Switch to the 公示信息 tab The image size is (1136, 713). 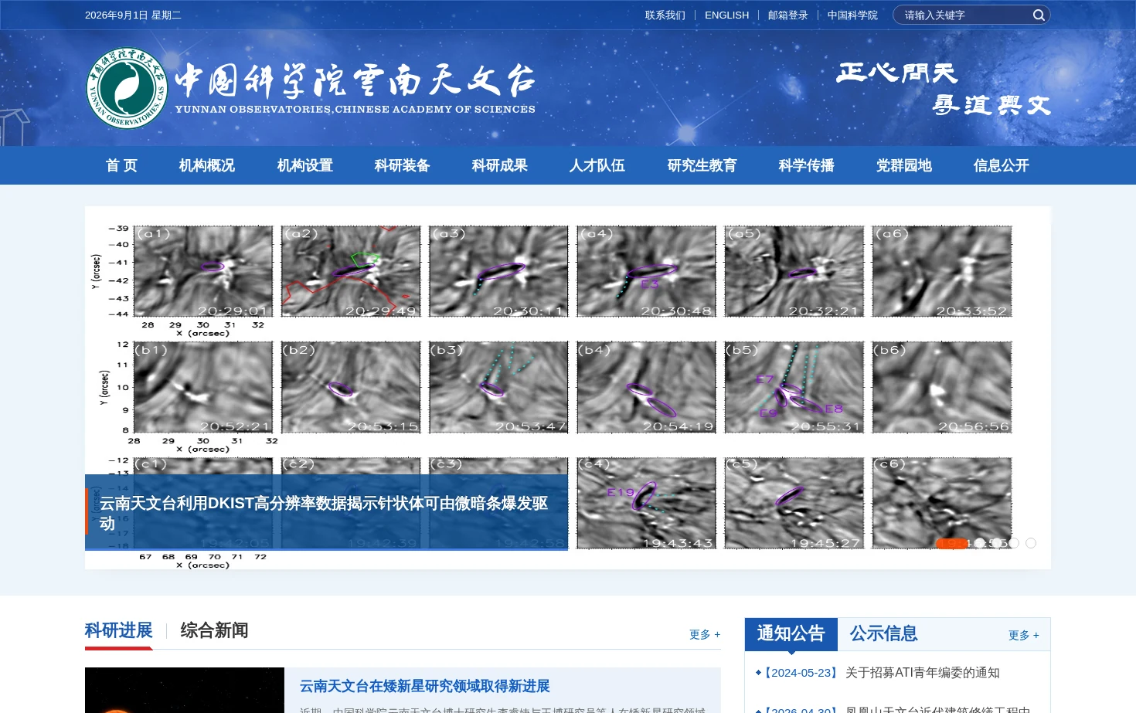tap(884, 633)
